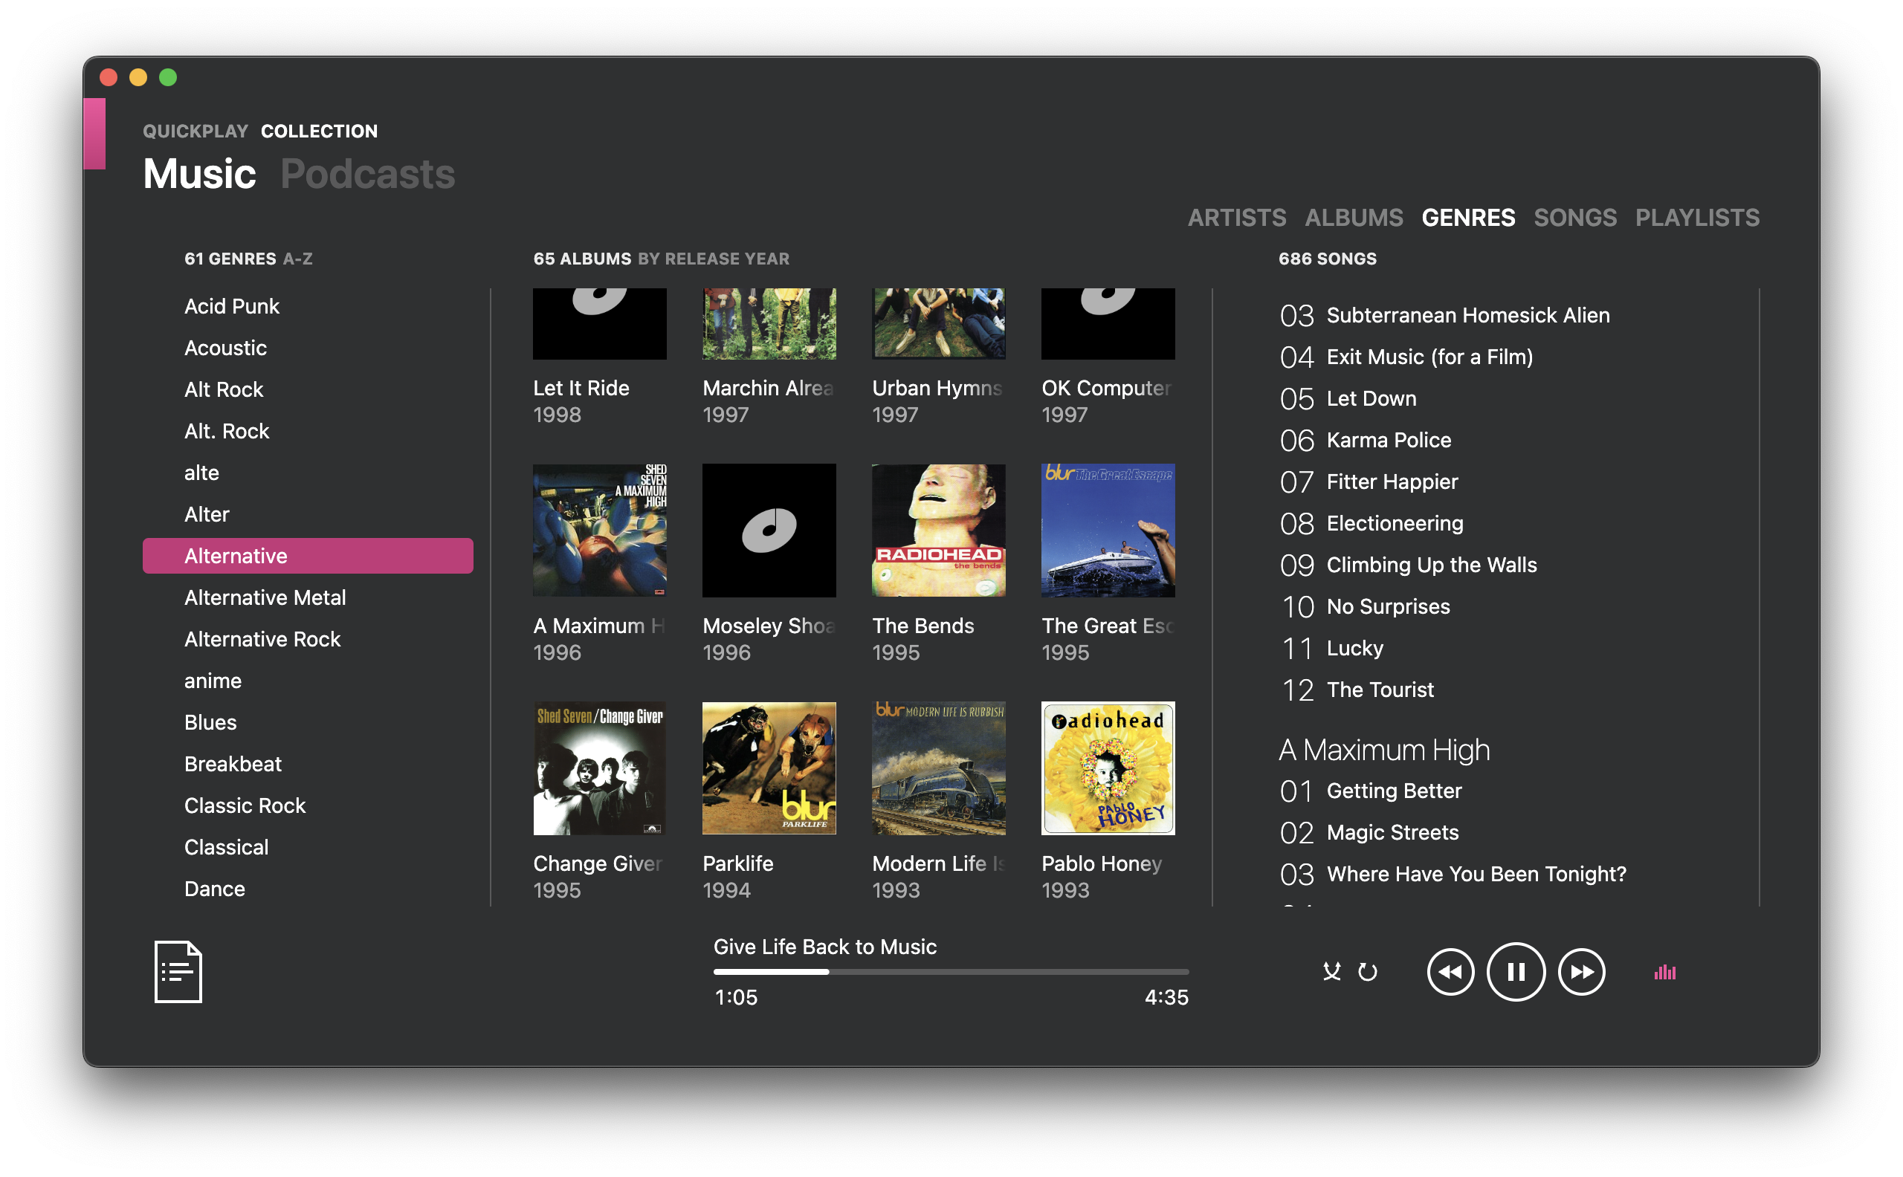Image resolution: width=1903 pixels, height=1177 pixels.
Task: Open the Music section
Action: pos(199,173)
